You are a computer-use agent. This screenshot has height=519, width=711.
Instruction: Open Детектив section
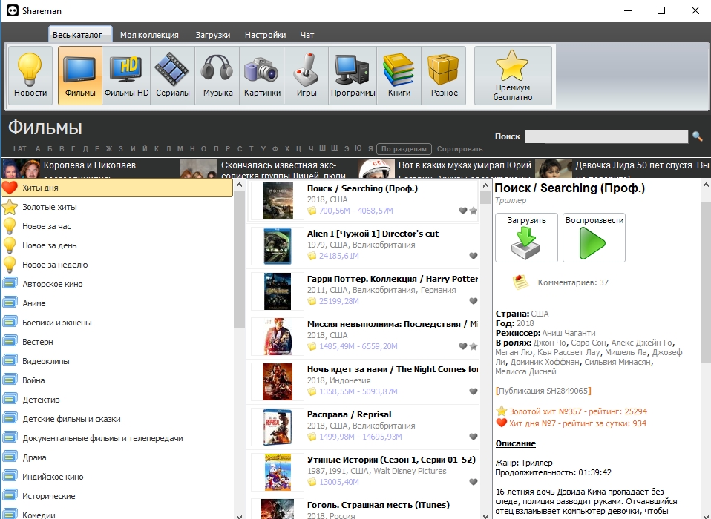pos(117,400)
